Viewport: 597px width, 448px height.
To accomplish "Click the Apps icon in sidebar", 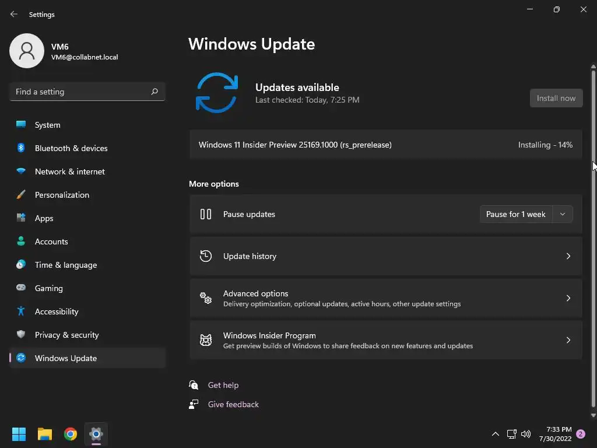I will pos(21,218).
